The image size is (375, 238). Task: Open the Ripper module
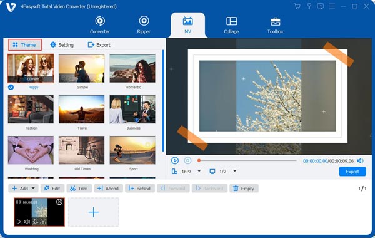[x=144, y=24]
